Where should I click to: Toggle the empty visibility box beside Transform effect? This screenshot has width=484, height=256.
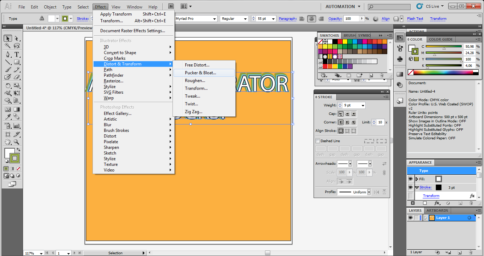click(x=411, y=196)
